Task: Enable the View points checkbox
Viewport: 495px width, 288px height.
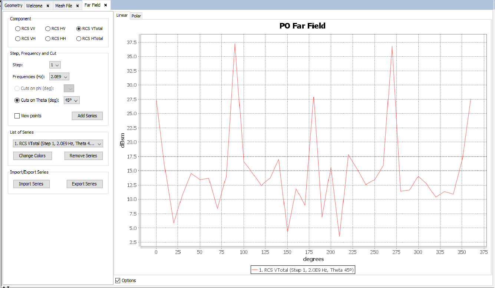Action: 17,116
